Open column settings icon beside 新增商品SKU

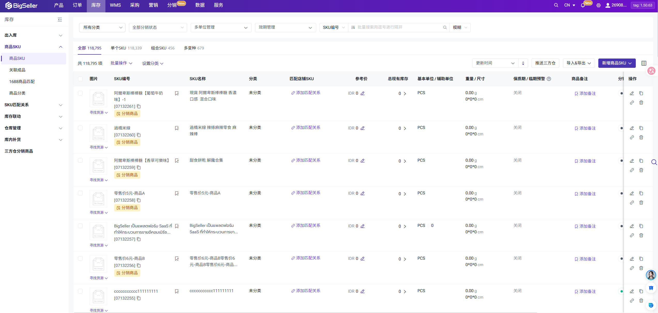tap(644, 63)
